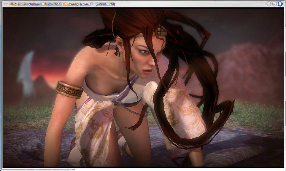Screen dimensions: 286x171
Task: Close the emulator window with blue X
Action: tap(280, 4)
